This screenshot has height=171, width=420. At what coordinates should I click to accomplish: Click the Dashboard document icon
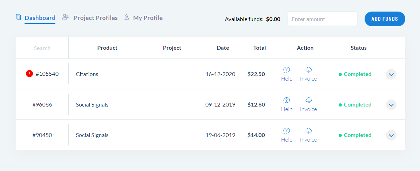click(19, 17)
